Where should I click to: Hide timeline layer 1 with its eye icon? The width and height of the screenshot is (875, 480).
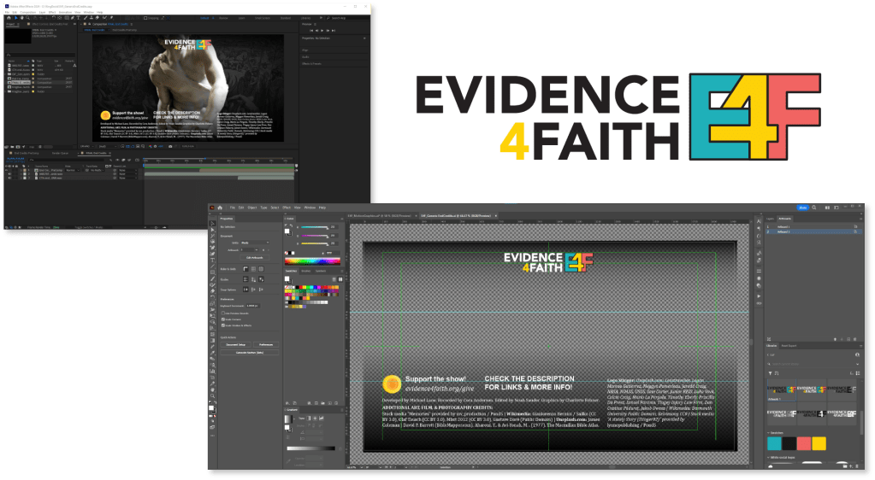(x=6, y=170)
